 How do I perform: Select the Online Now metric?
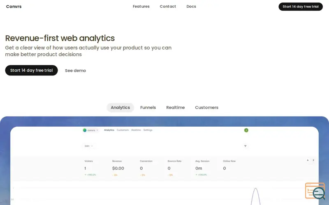pyautogui.click(x=229, y=166)
